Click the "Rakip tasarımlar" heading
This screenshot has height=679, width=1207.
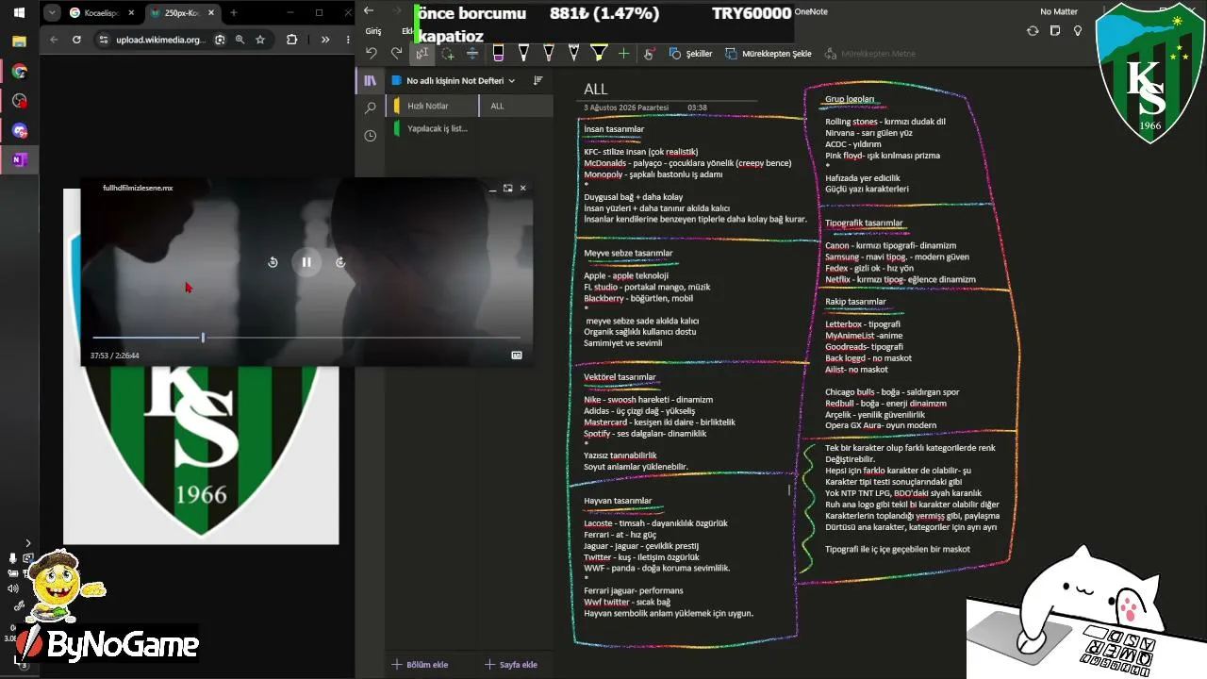[855, 302]
